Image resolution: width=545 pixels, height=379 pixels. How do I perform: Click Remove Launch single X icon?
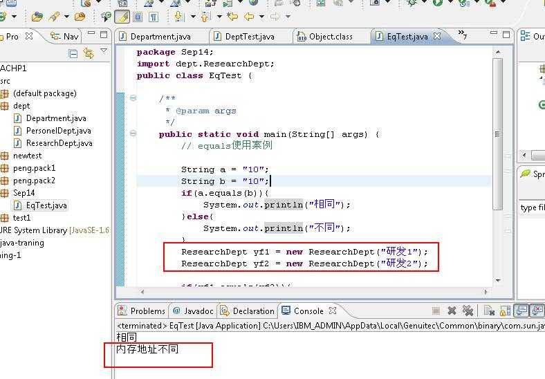(x=452, y=311)
